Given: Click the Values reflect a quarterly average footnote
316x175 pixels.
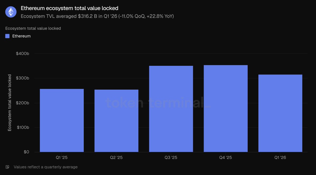Looking at the screenshot, I should tap(46, 167).
